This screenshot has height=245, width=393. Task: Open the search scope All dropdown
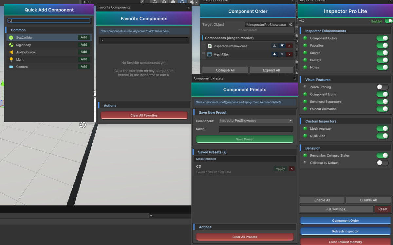[x=86, y=2]
